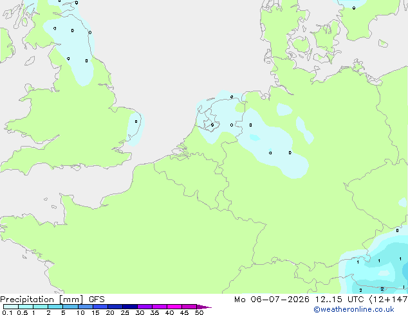The width and height of the screenshot is (408, 315).
Task: Select the 20–25 mm dark blue swatch
Action: (115, 307)
